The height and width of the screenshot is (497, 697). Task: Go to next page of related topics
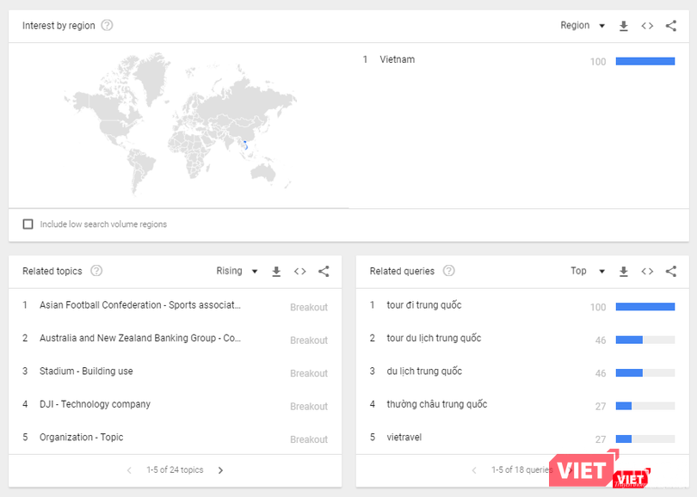[x=220, y=470]
